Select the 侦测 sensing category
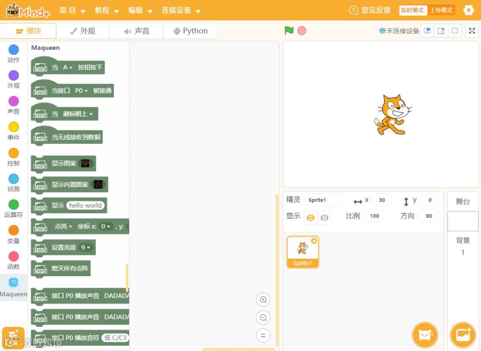The height and width of the screenshot is (351, 481). click(13, 183)
